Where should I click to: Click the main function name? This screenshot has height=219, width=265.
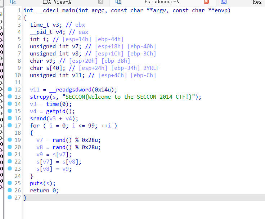(x=69, y=10)
